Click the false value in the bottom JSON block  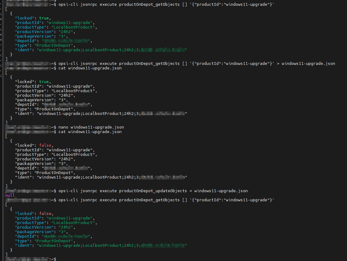[x=45, y=214]
